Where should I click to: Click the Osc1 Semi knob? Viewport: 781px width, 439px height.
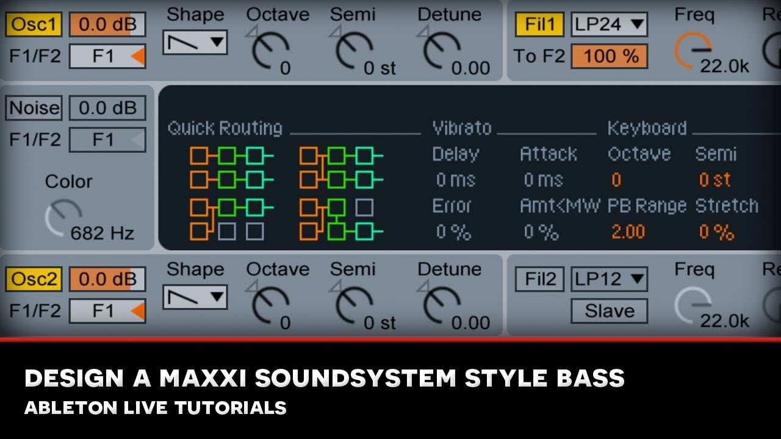coord(354,50)
